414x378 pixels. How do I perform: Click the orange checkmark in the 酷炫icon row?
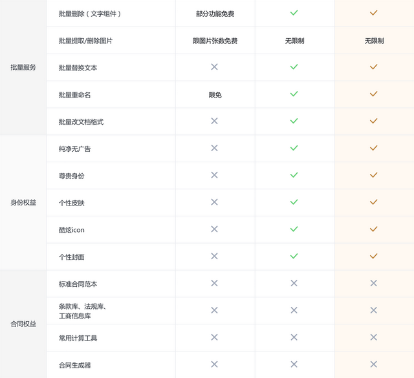point(373,229)
